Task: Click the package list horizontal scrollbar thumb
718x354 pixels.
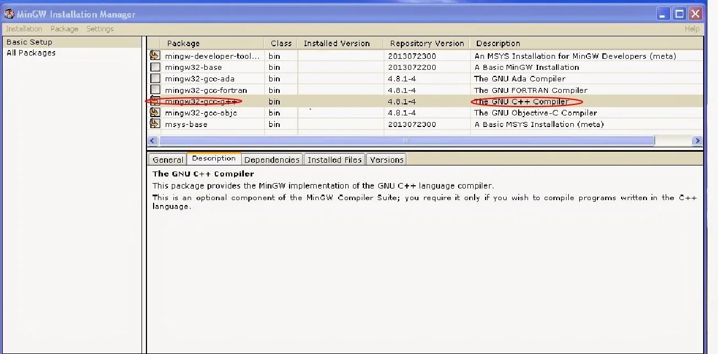Action: [x=406, y=141]
